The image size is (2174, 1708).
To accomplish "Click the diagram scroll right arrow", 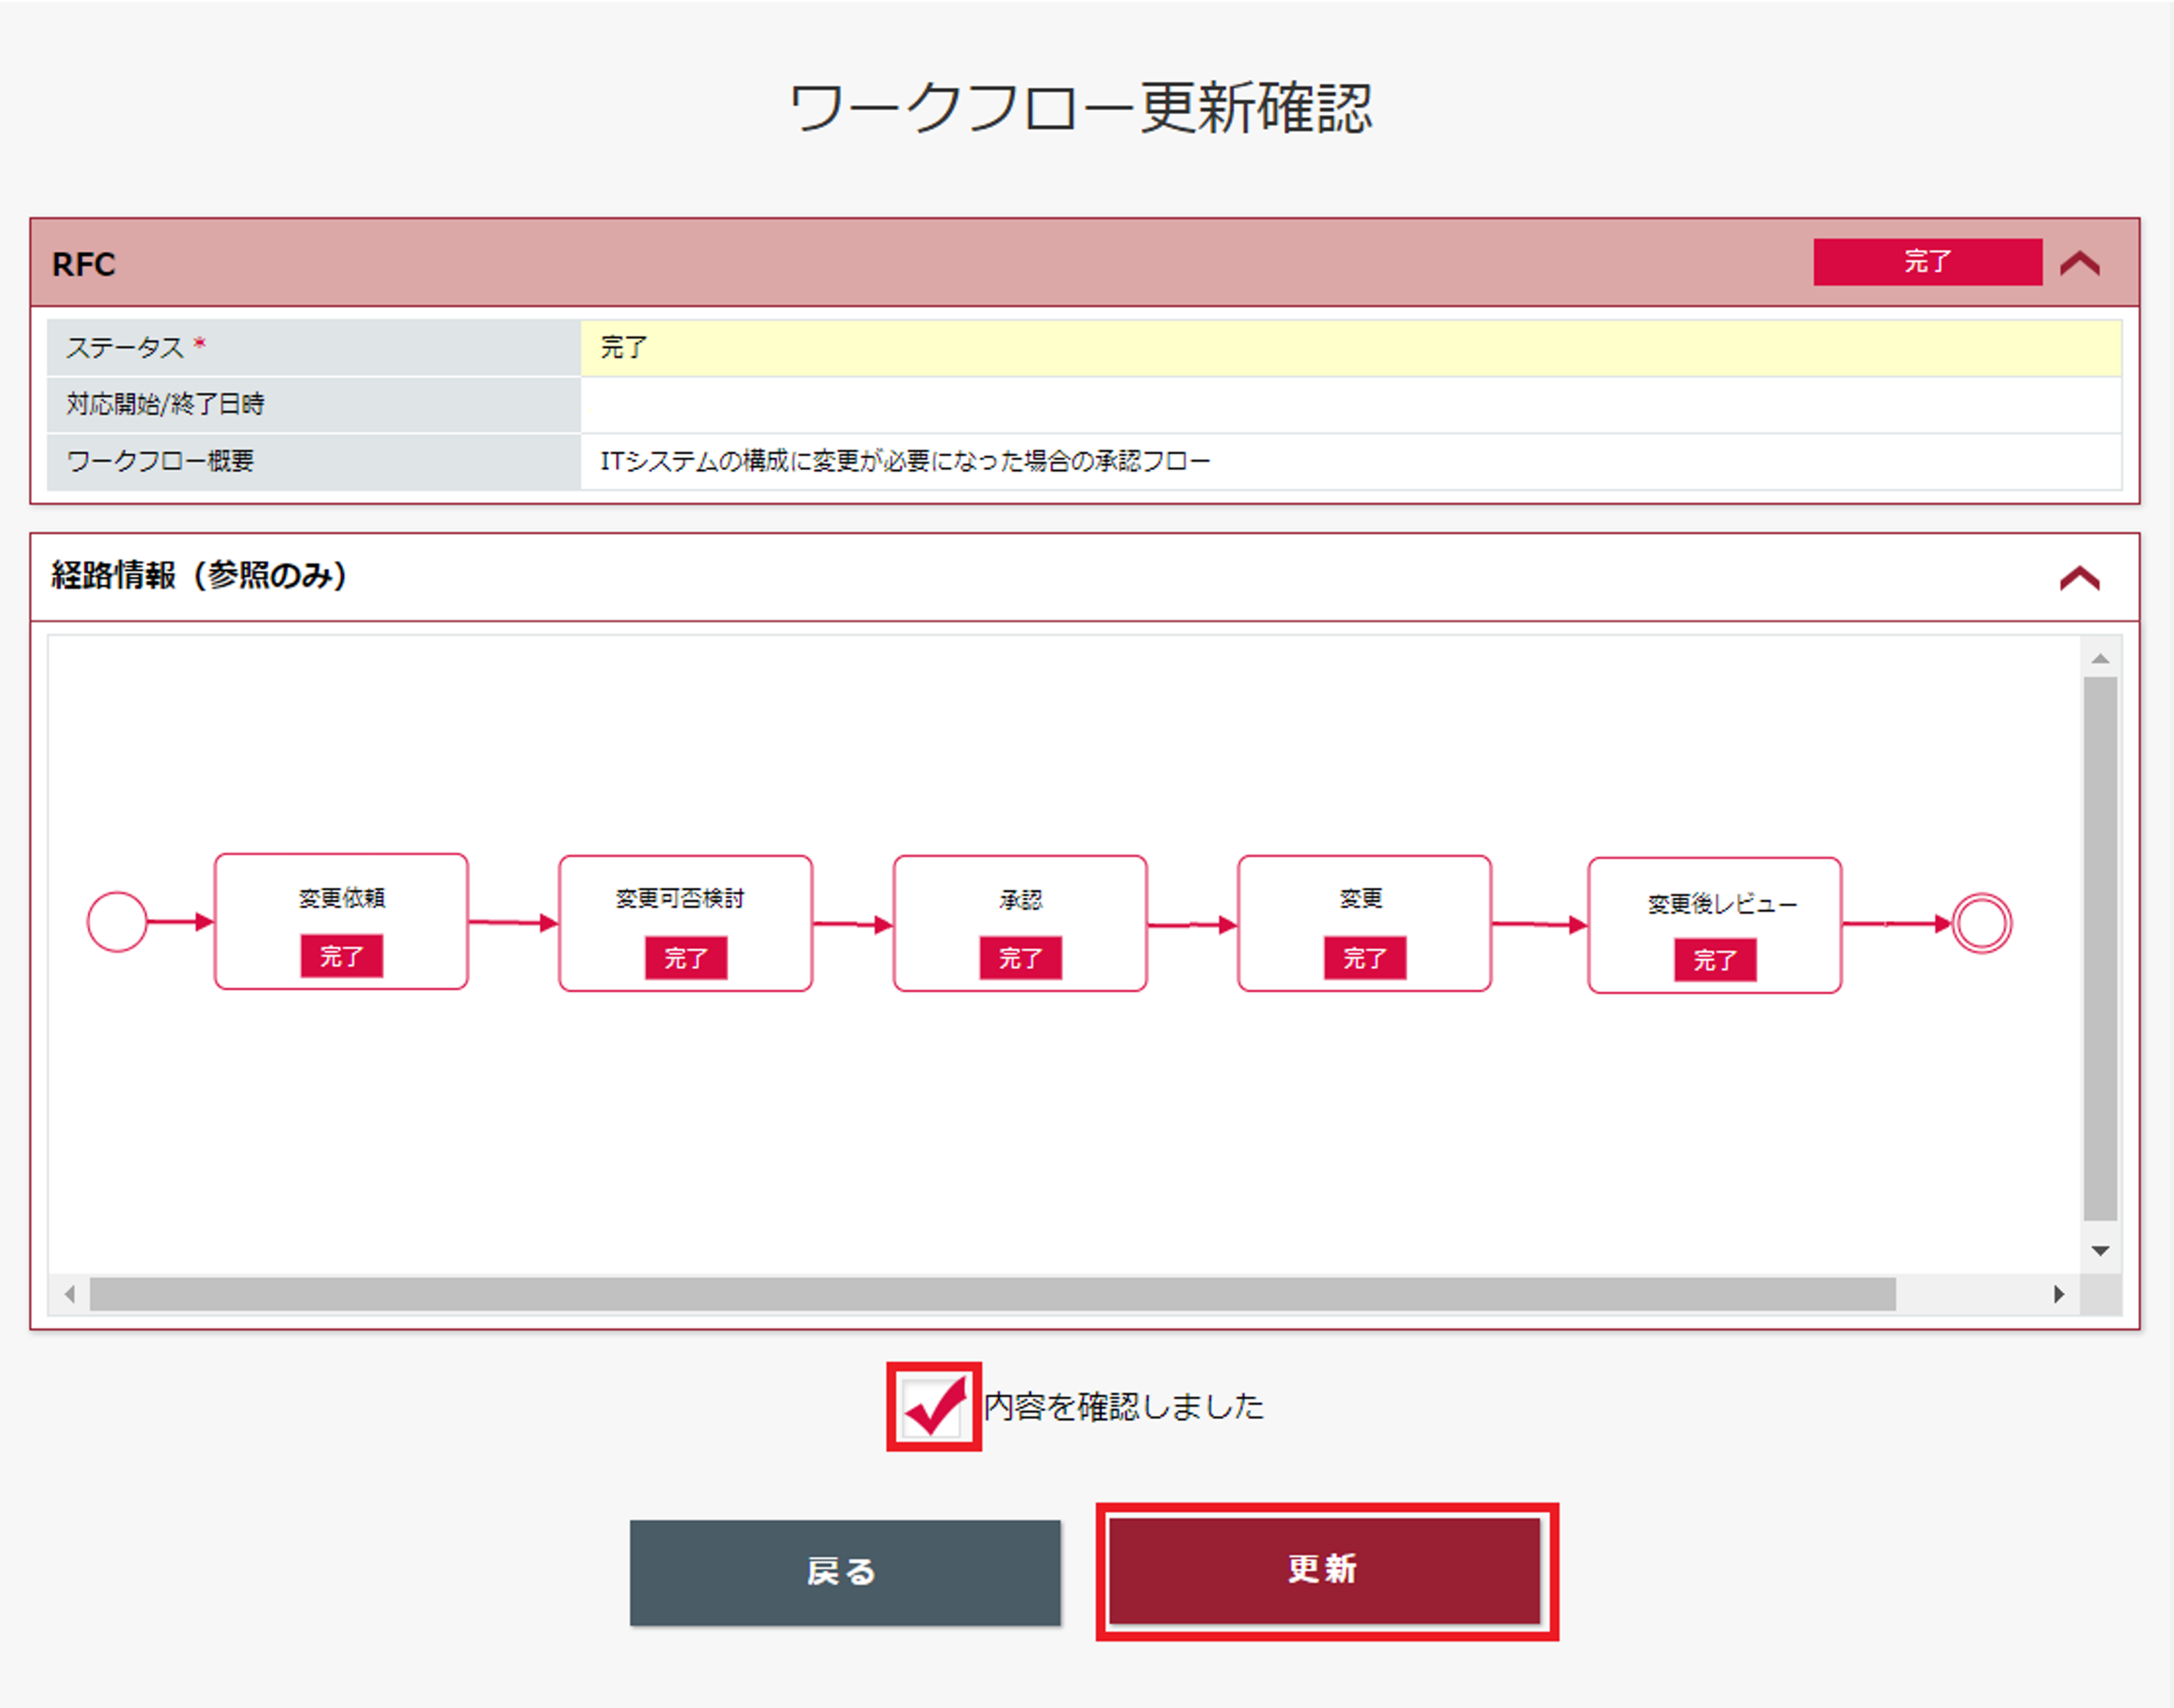I will [x=2058, y=1294].
